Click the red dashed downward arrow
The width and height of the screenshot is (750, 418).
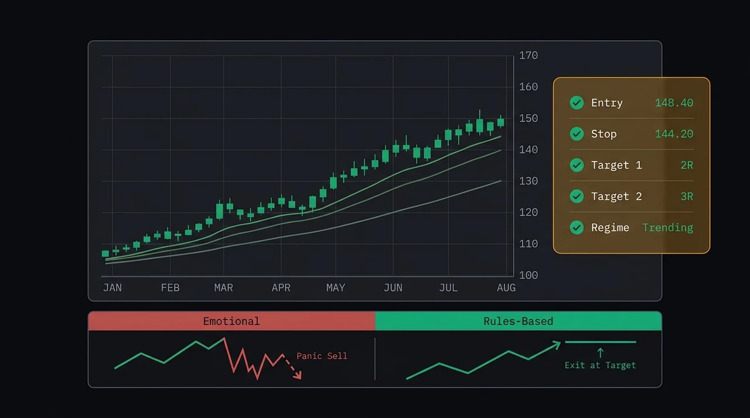(x=292, y=366)
